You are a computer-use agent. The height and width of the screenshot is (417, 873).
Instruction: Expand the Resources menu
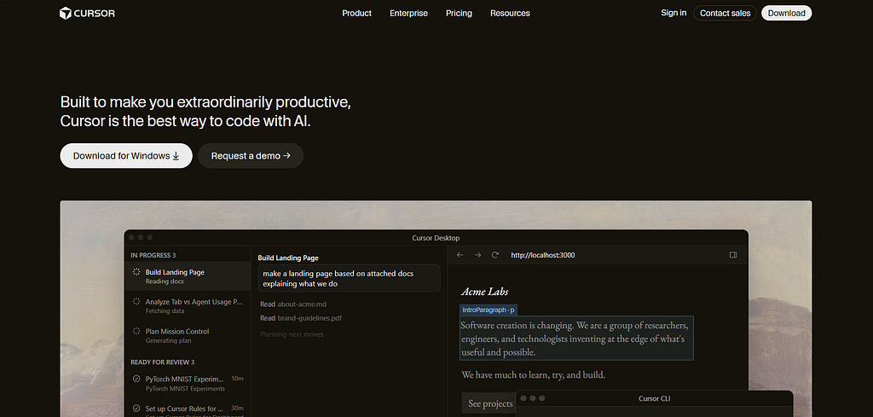click(510, 13)
